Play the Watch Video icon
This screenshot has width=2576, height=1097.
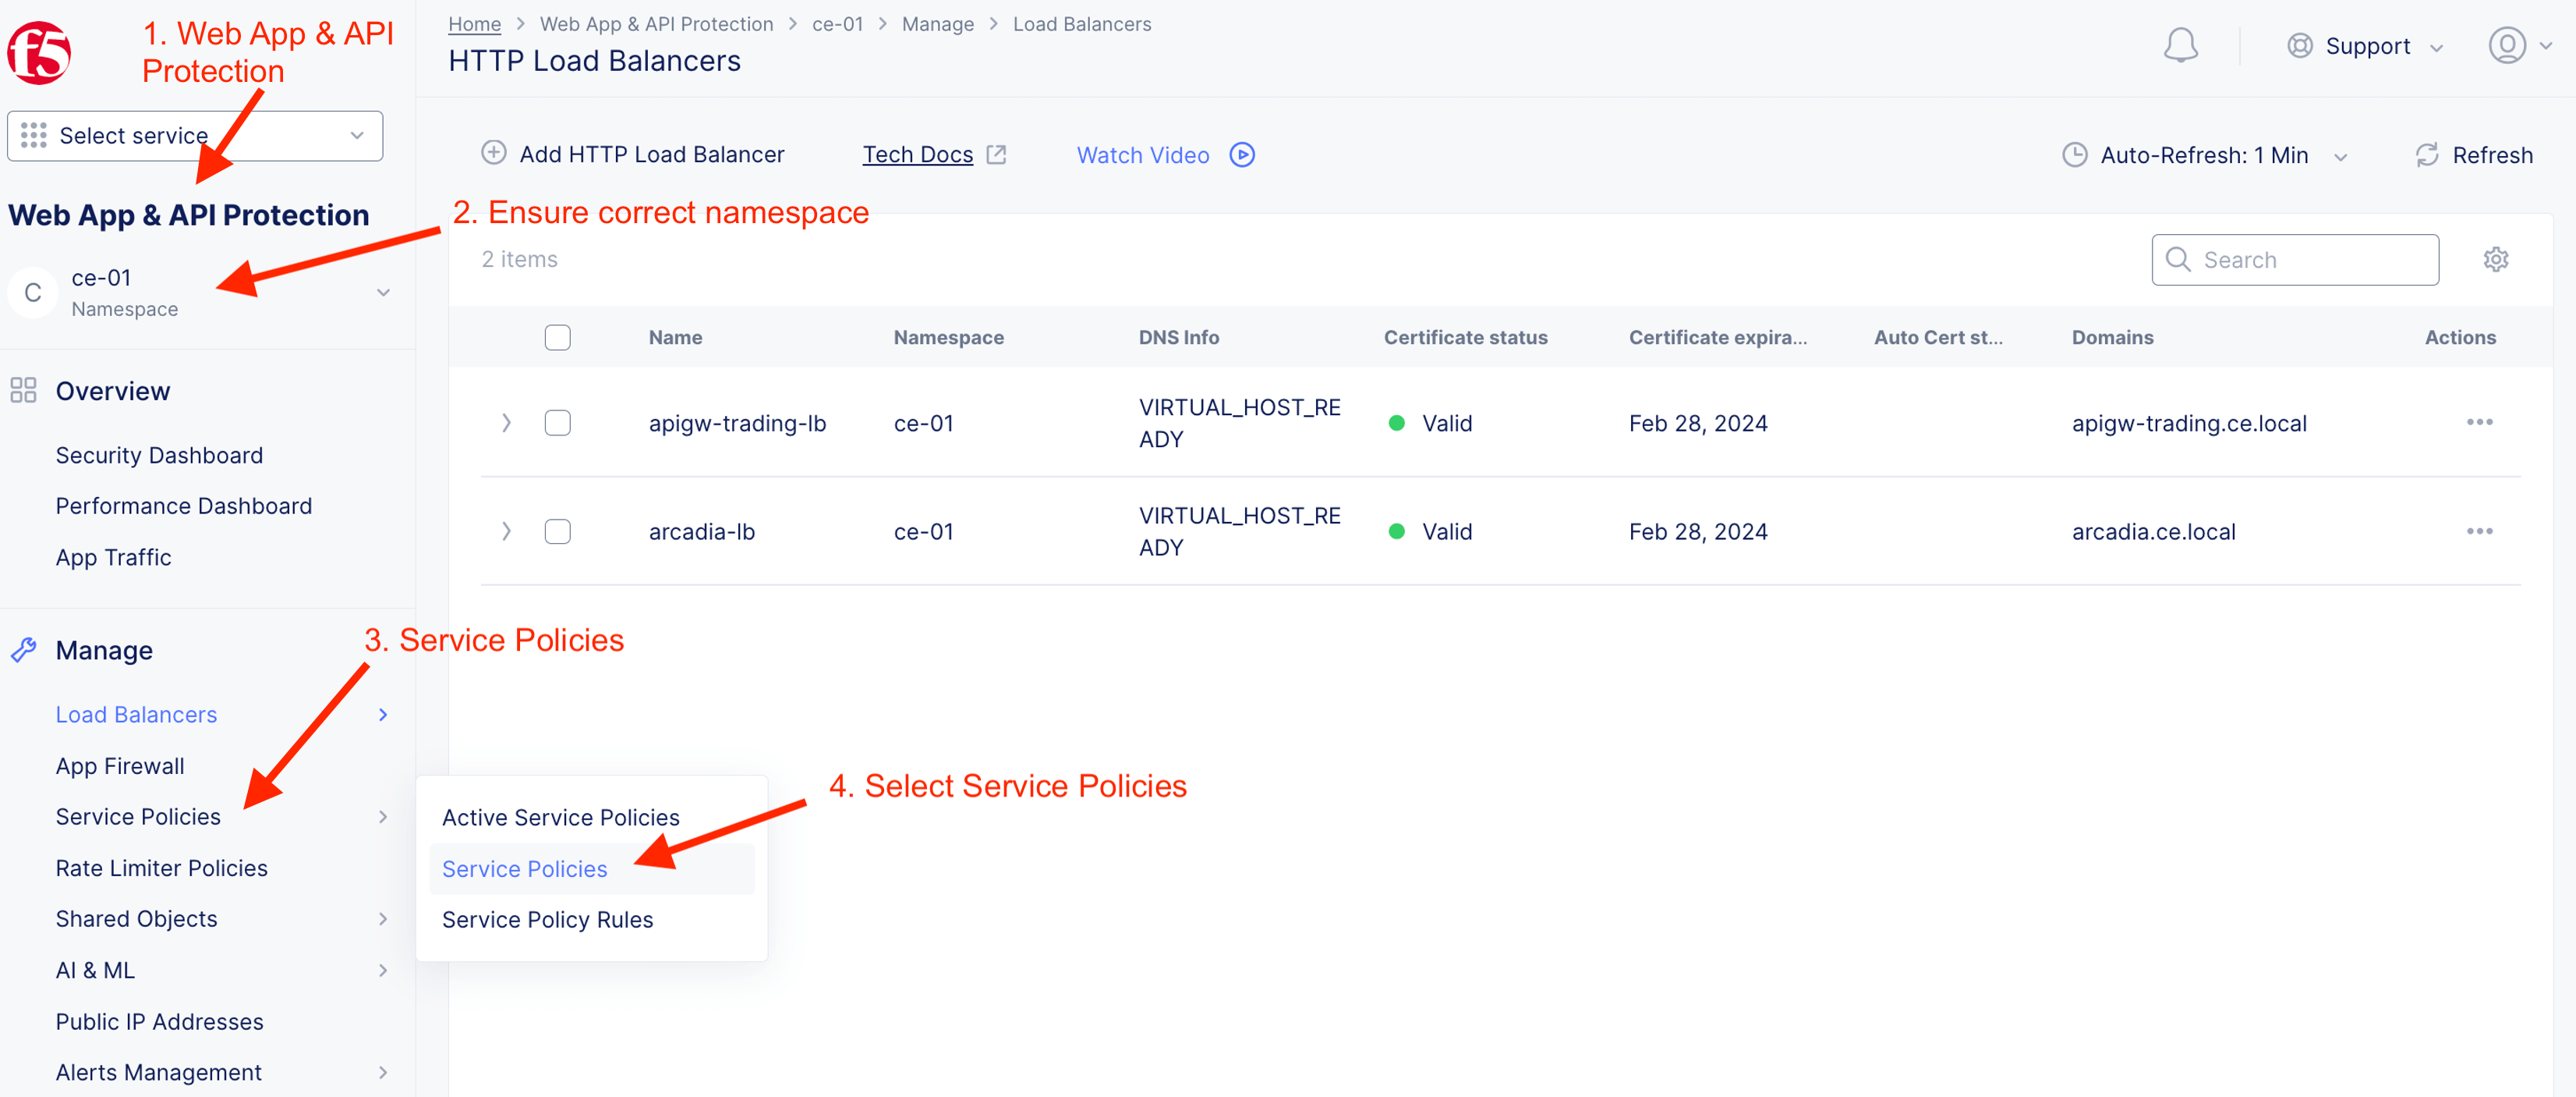point(1242,155)
